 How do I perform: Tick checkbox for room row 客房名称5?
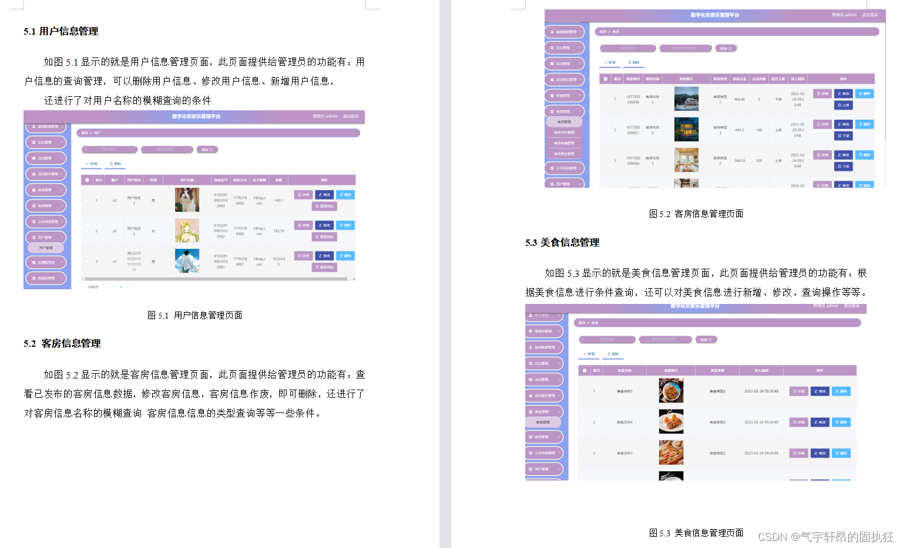point(605,99)
